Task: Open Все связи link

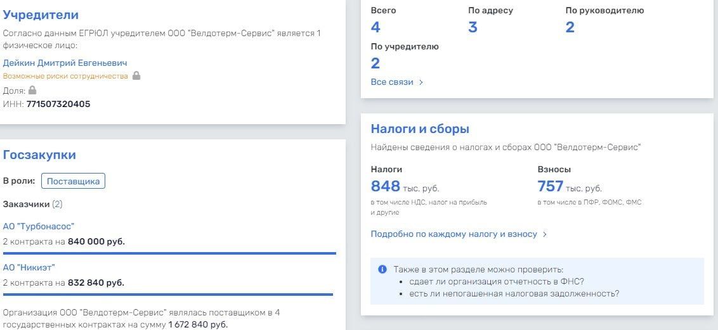Action: [392, 82]
